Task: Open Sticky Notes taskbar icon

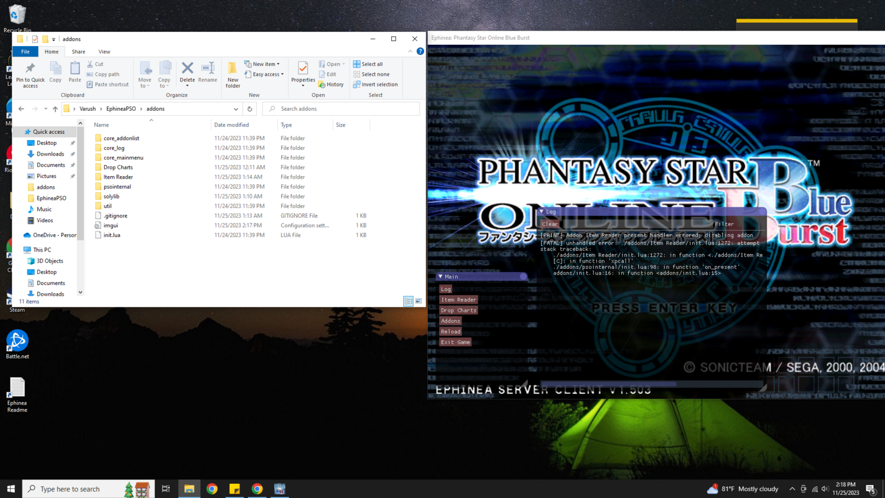Action: pos(234,489)
